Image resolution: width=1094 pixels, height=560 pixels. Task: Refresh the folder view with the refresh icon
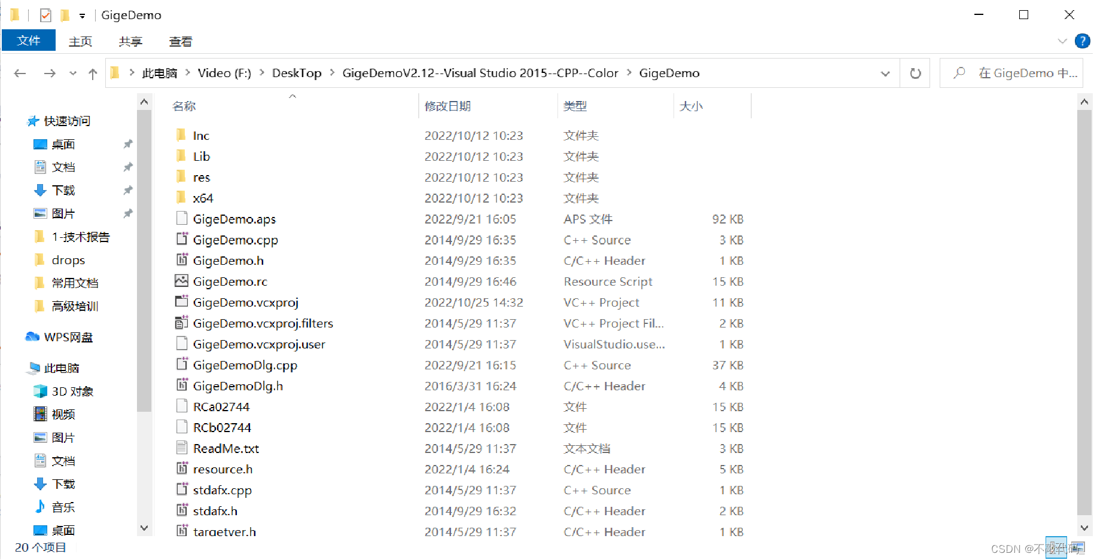(x=915, y=73)
